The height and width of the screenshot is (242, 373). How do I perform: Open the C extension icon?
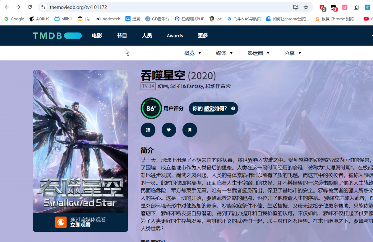356,7
